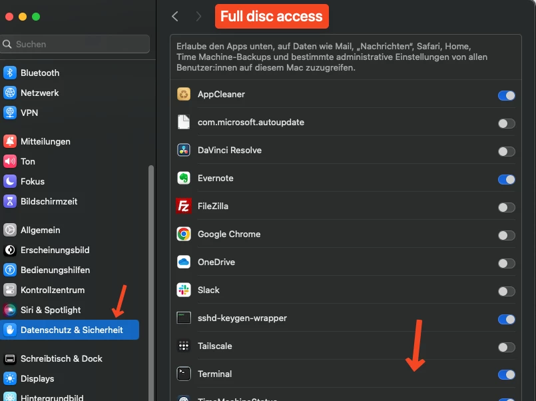
Task: Enable the OneDrive toggle
Action: [x=506, y=264]
